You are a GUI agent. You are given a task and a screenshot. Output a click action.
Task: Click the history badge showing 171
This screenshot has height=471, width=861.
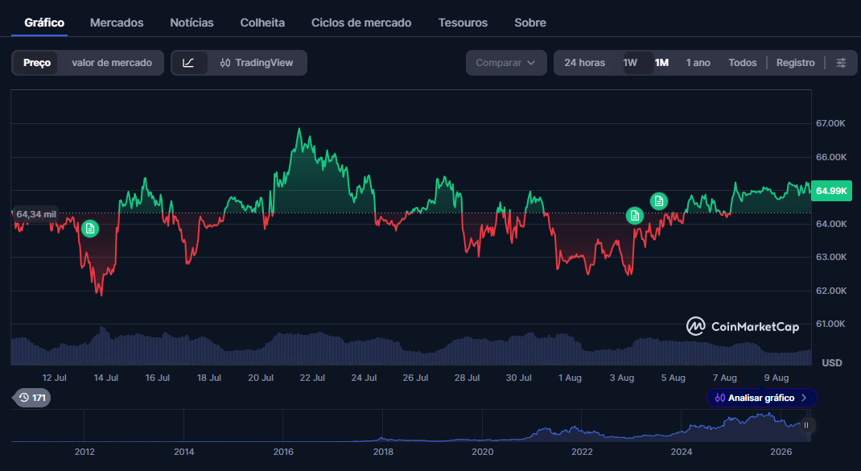point(32,398)
